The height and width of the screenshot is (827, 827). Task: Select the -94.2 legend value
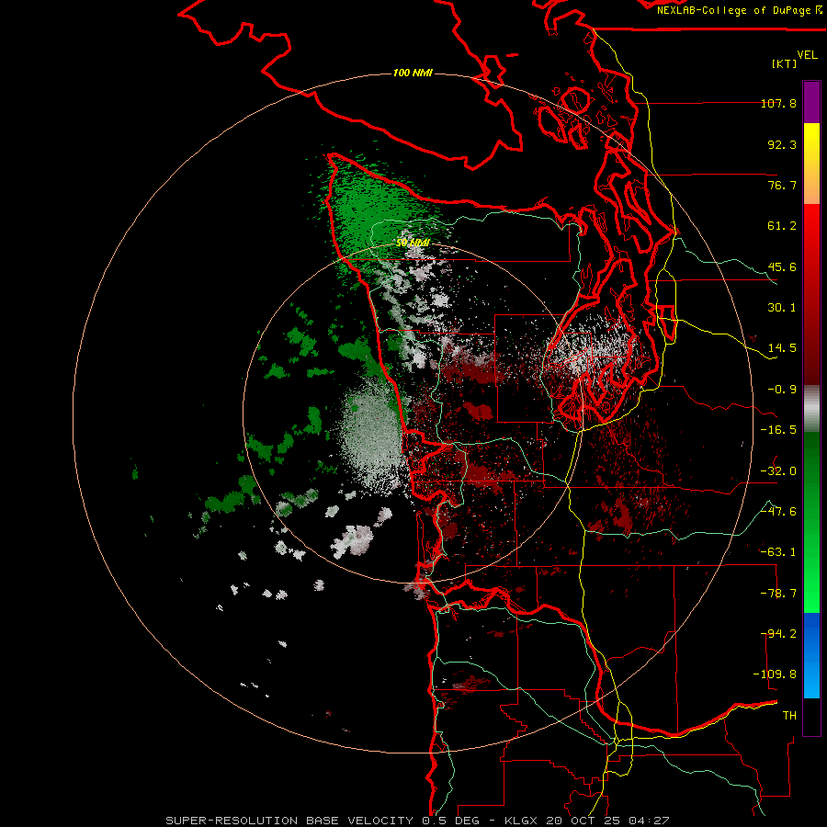pos(778,634)
